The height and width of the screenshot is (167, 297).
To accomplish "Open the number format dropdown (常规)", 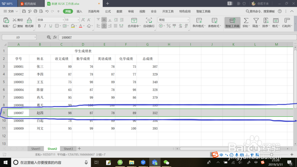I will [x=188, y=20].
